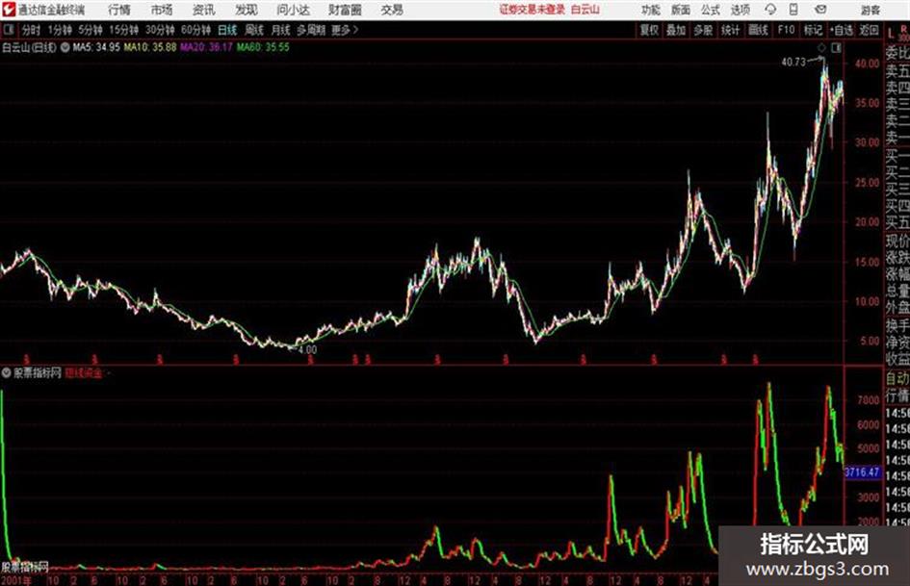Image resolution: width=910 pixels, height=586 pixels.
Task: Click the 40.73 high price label
Action: 793,62
